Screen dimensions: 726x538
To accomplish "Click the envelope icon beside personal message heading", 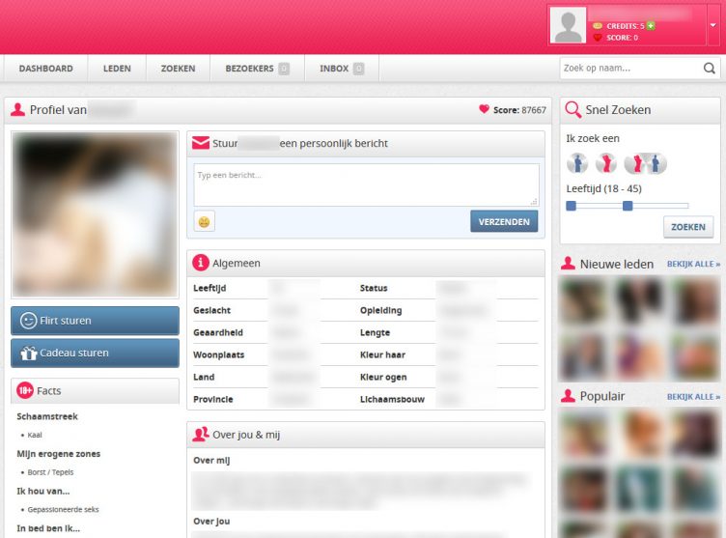I will click(x=201, y=144).
